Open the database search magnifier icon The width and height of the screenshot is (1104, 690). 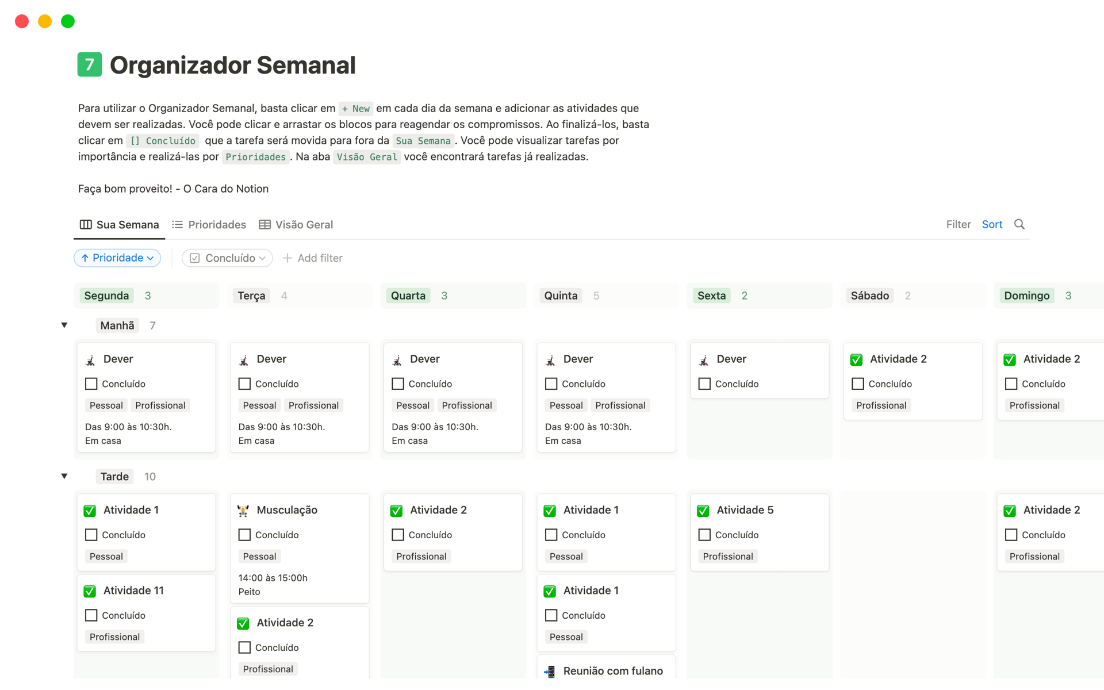[x=1019, y=224]
